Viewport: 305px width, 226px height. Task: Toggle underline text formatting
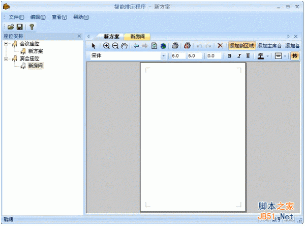248,56
